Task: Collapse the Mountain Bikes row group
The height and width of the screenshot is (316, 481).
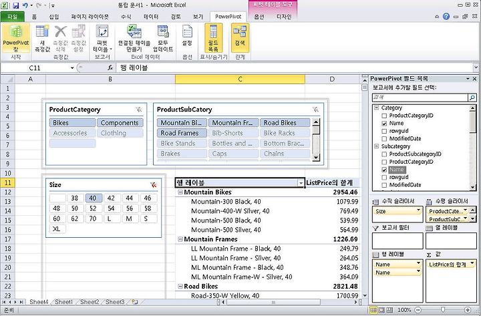Action: (x=180, y=192)
